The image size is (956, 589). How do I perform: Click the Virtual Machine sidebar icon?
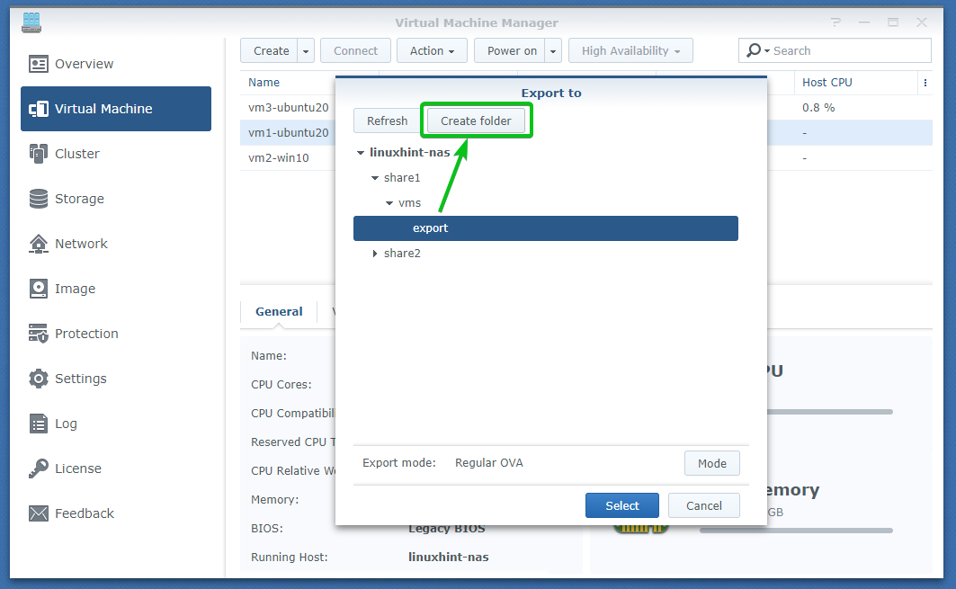click(39, 109)
